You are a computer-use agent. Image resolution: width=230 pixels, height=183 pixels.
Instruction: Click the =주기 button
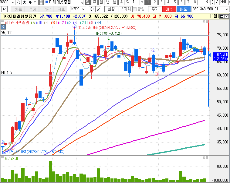pyautogui.click(x=32, y=9)
